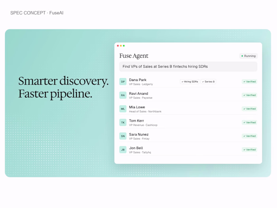This screenshot has width=277, height=208.
Task: Click the SN avatar for Sara Nunez
Action: coord(123,136)
